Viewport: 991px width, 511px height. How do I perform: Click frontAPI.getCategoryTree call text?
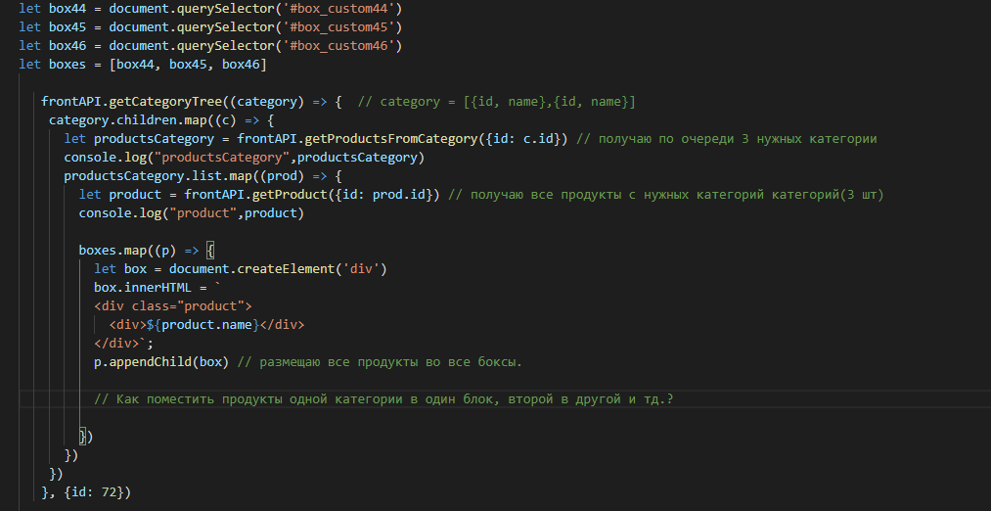click(x=131, y=101)
